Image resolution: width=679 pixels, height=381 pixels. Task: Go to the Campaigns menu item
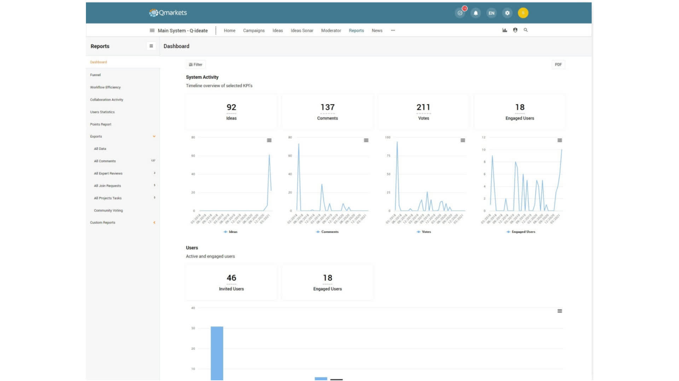pyautogui.click(x=254, y=31)
